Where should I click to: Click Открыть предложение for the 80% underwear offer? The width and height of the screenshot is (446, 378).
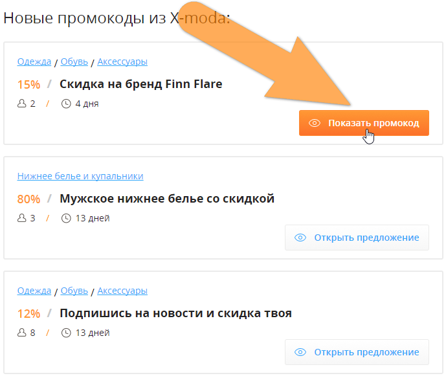357,238
